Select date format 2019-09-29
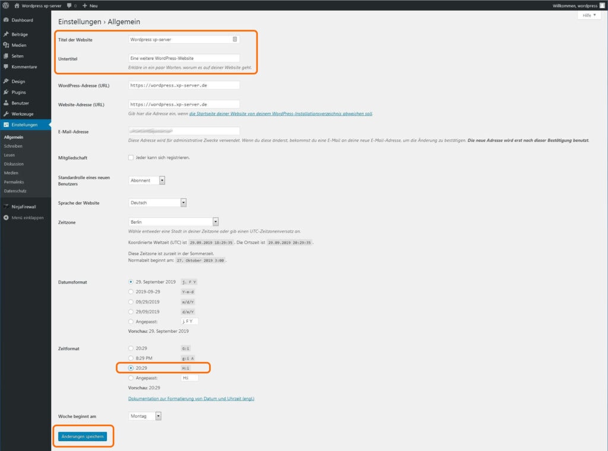 point(131,292)
